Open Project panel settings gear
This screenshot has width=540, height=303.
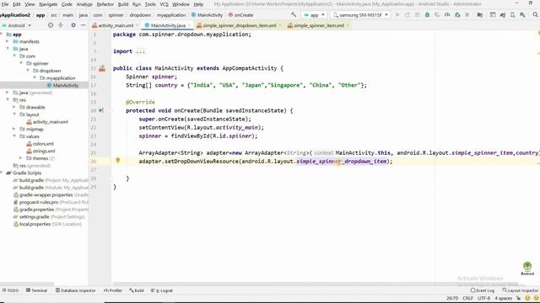point(73,25)
